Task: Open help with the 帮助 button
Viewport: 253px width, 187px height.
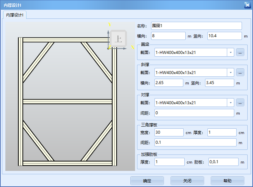Action: 227,181
